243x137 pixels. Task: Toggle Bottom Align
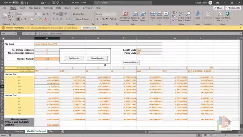click(x=61, y=14)
